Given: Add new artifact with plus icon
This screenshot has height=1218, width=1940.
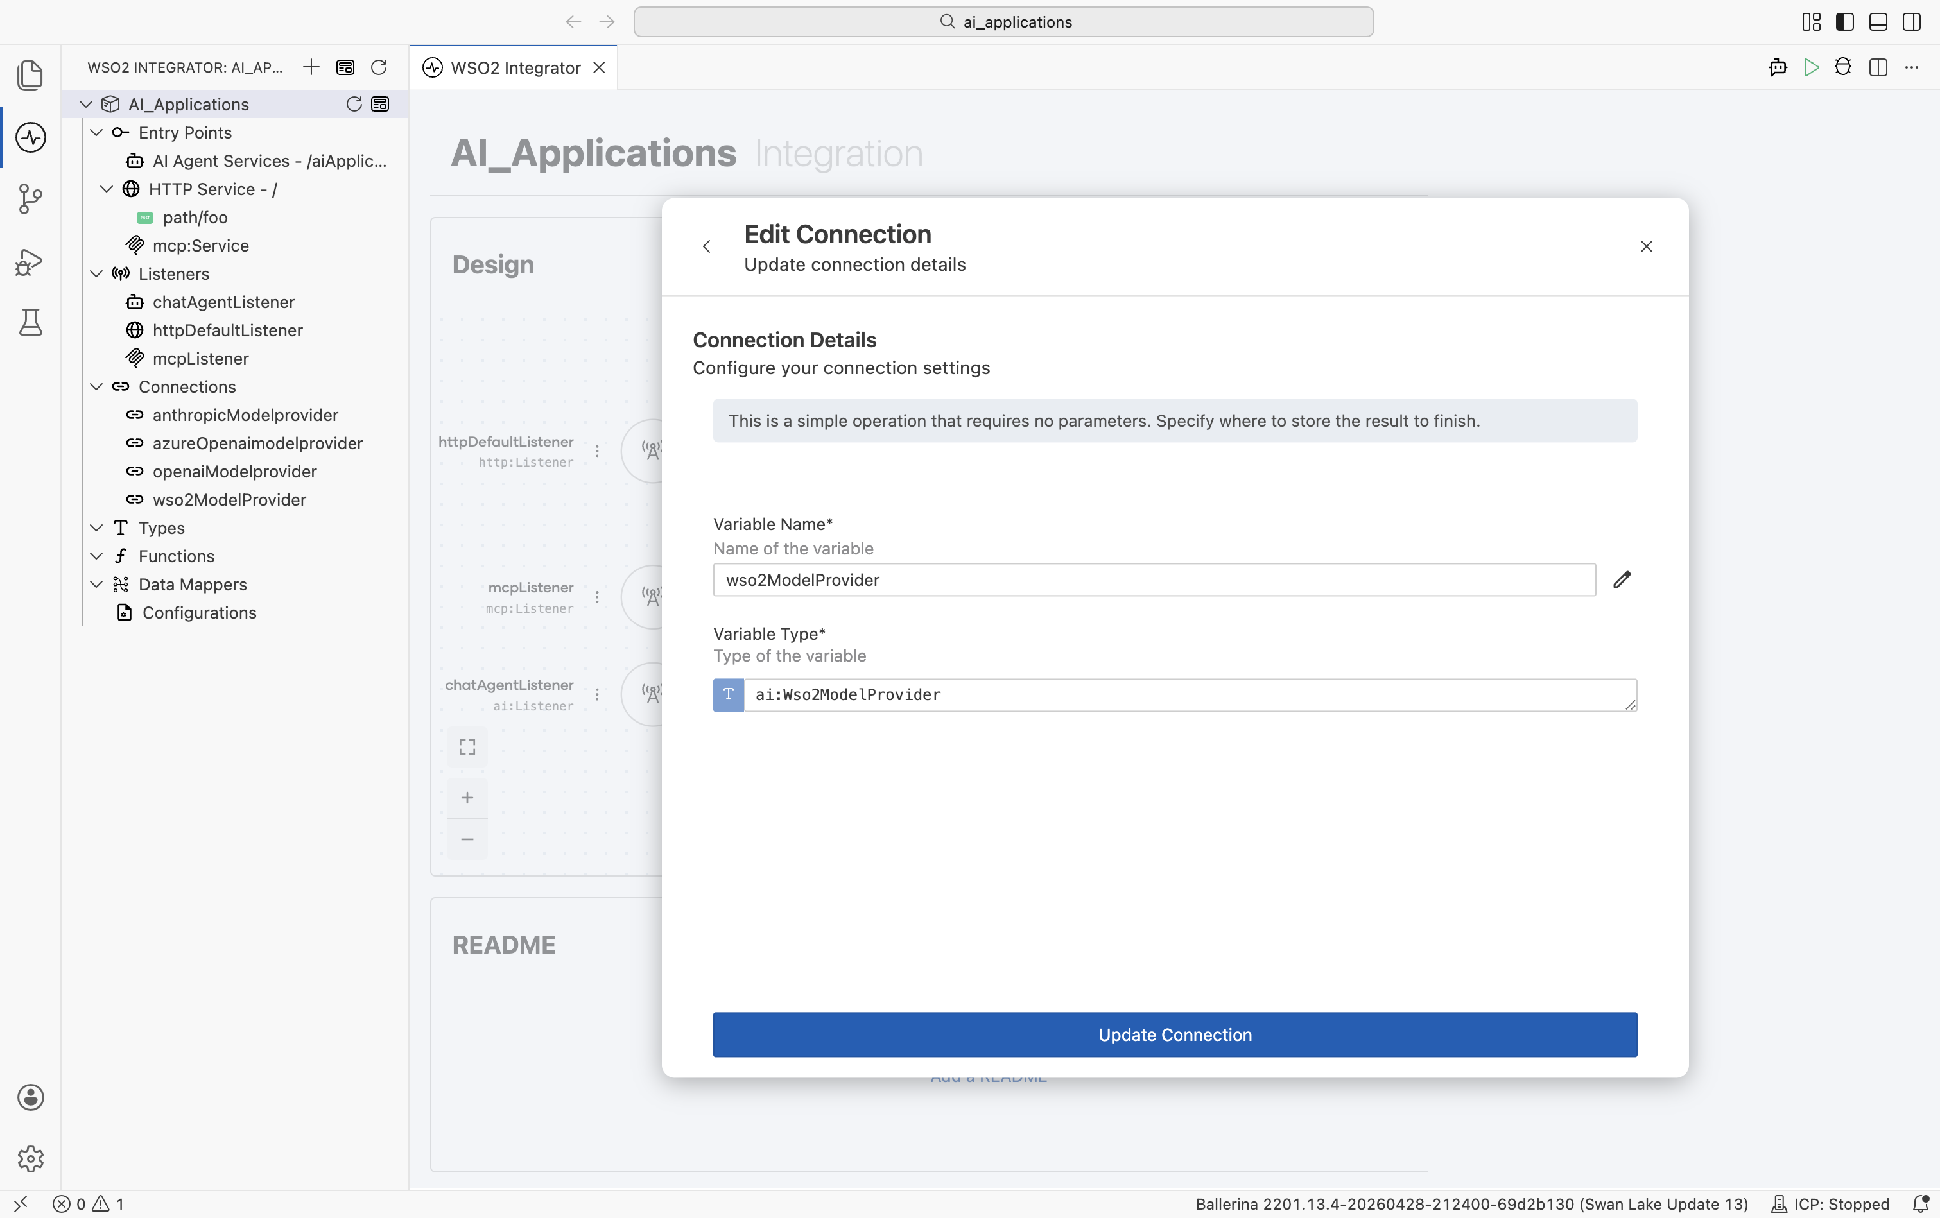Looking at the screenshot, I should point(311,67).
